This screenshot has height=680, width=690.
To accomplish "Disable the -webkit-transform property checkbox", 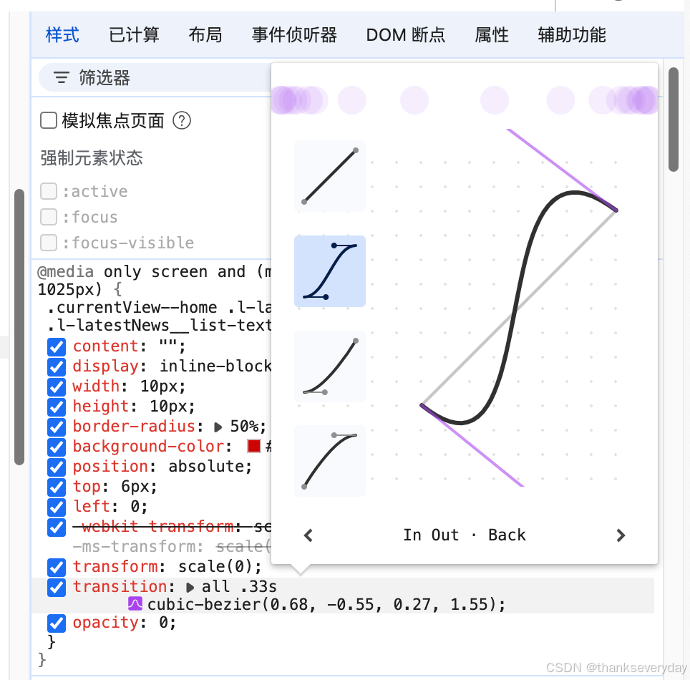I will pos(57,527).
